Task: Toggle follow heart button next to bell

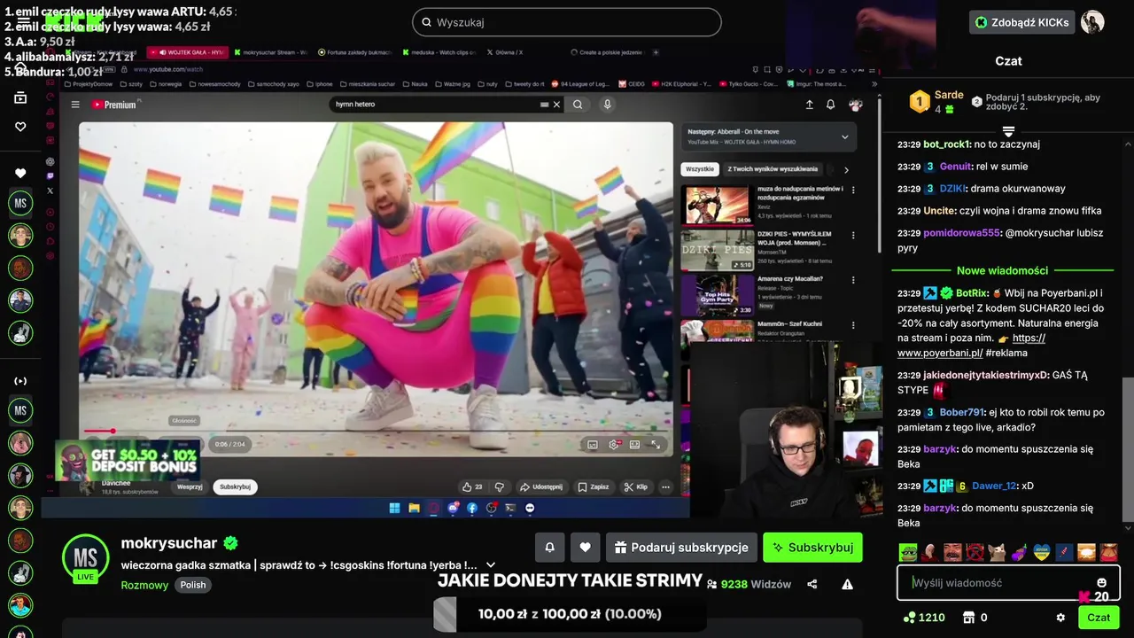Action: click(x=585, y=548)
